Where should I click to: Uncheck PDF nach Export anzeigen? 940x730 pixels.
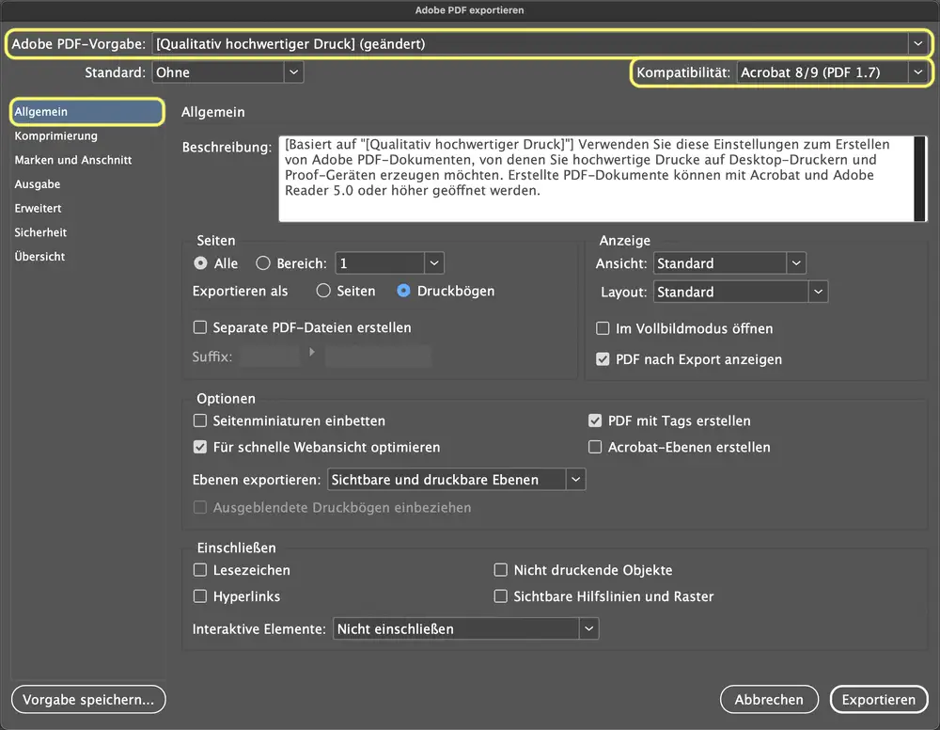pos(603,359)
